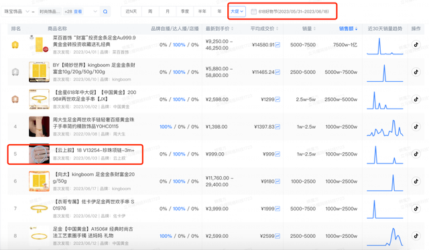This screenshot has height=250, width=429.
Task: Click price ¥2,598.00
Action: click(217, 99)
